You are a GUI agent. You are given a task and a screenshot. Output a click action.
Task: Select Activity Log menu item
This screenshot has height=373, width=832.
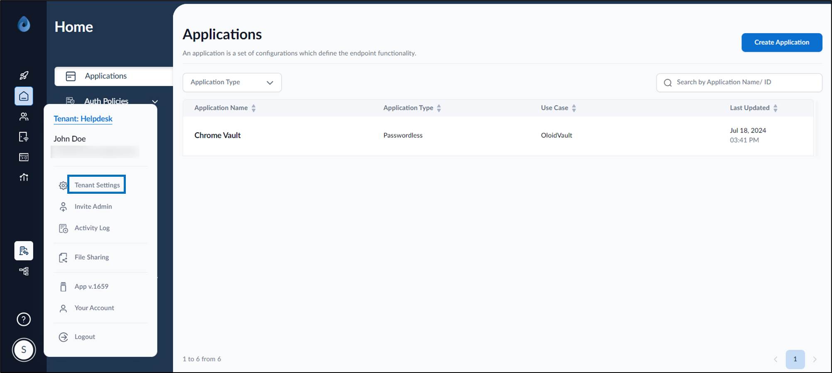pos(92,228)
